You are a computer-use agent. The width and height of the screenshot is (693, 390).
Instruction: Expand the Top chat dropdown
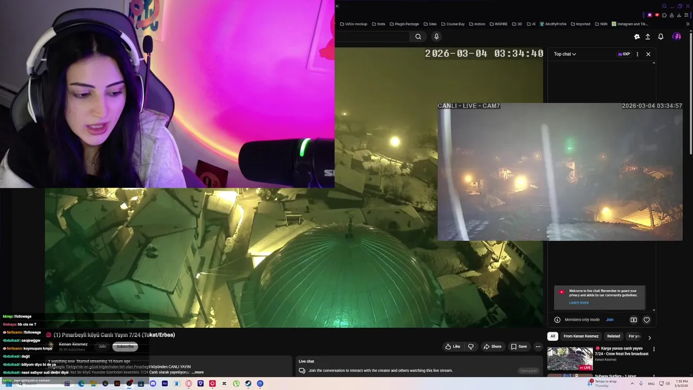coord(565,54)
